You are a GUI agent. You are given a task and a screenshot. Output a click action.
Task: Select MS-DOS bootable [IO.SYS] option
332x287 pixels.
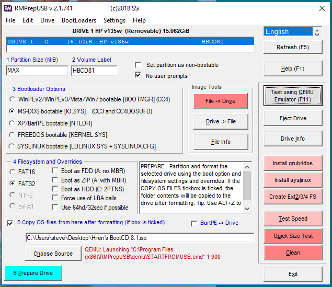(12, 111)
